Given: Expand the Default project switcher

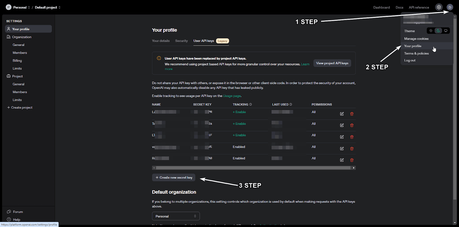Looking at the screenshot, I should pos(48,7).
